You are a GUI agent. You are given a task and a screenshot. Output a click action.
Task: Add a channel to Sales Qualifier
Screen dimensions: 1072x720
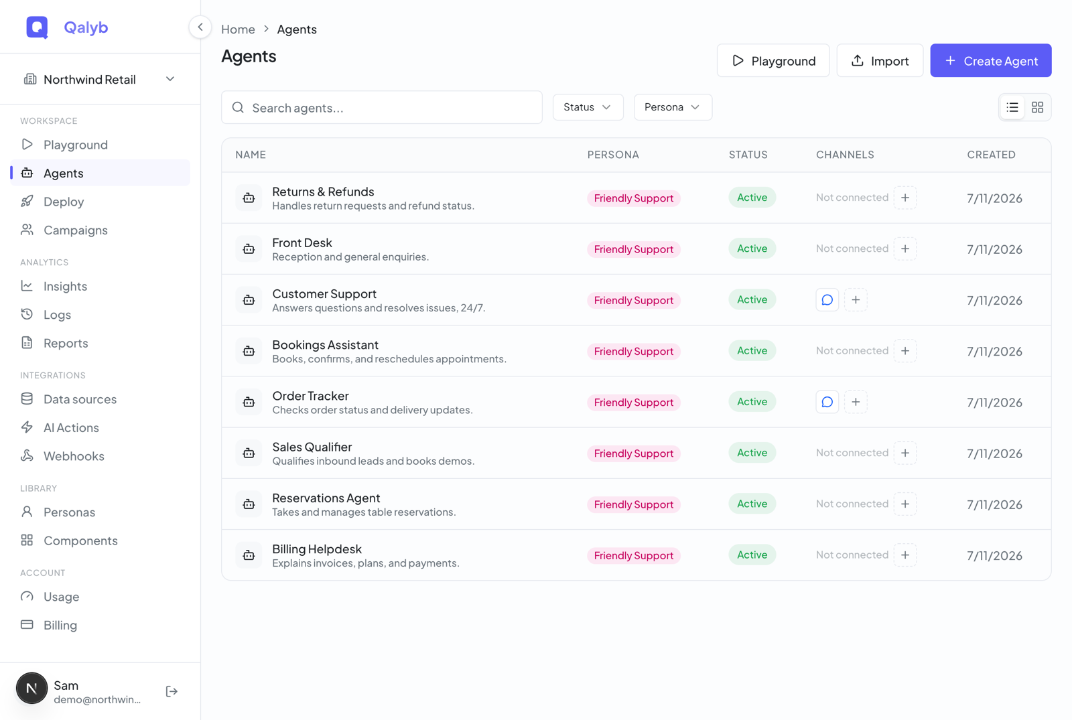[x=905, y=453]
